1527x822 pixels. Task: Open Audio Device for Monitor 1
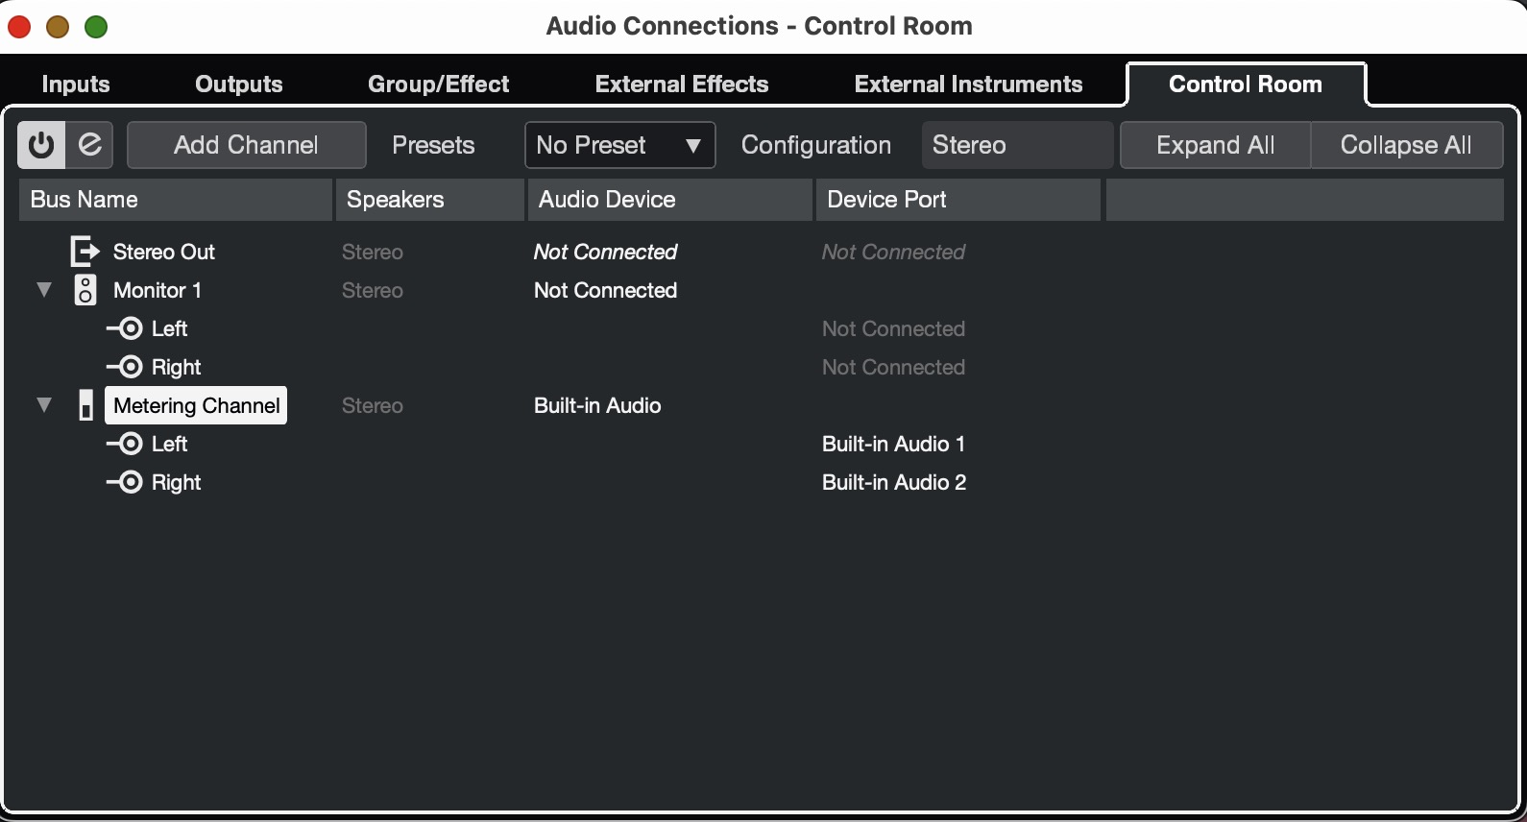click(x=605, y=290)
